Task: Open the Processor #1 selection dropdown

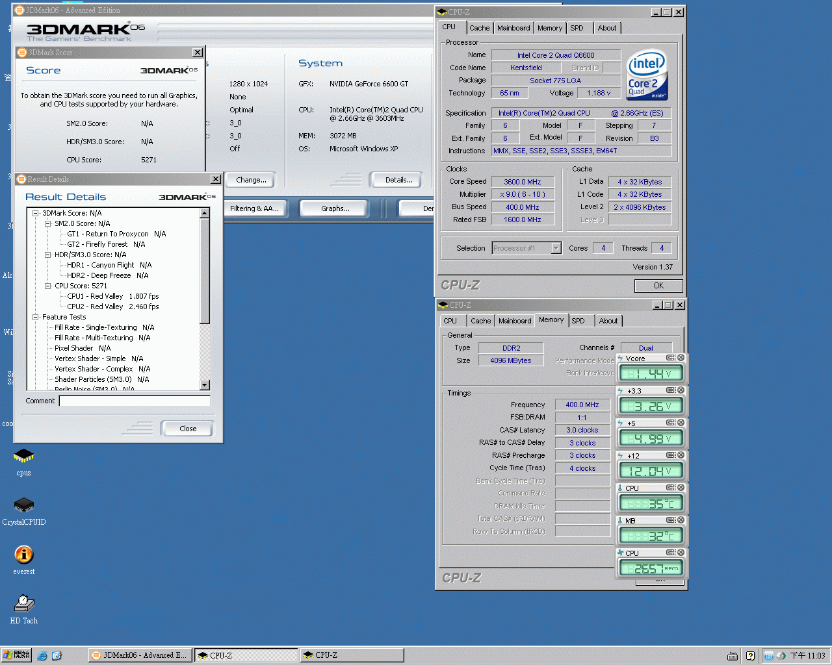Action: 556,248
